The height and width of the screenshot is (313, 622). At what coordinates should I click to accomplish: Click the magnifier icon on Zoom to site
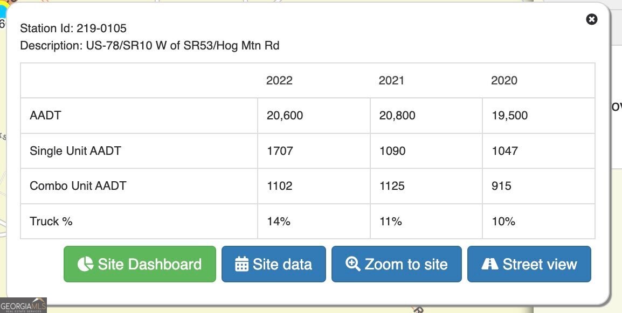pyautogui.click(x=353, y=264)
